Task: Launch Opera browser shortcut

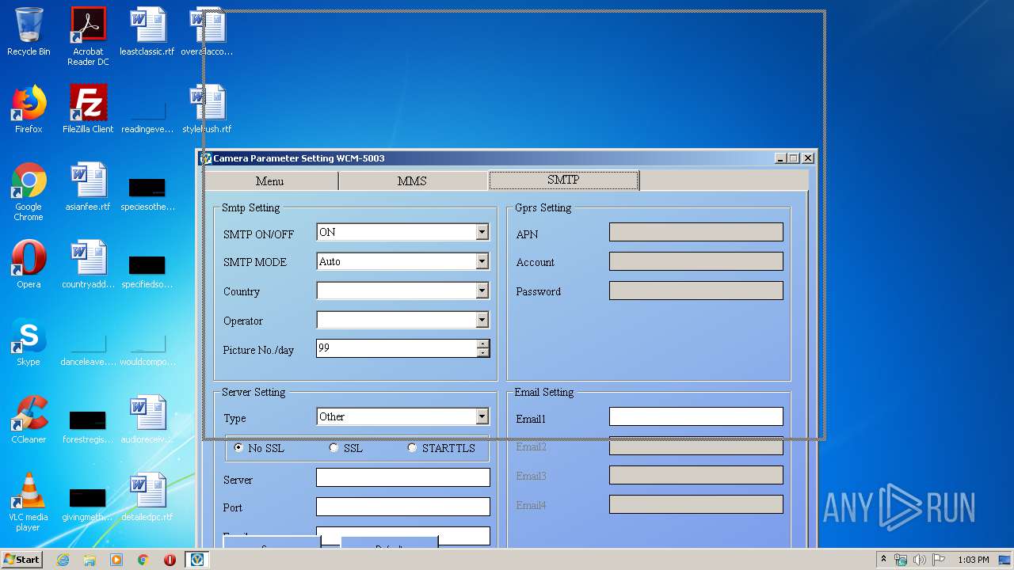Action: pos(29,265)
